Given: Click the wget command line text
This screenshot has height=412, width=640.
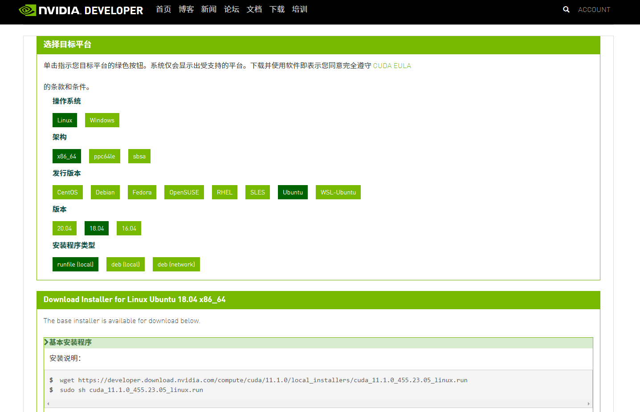Looking at the screenshot, I should [x=264, y=380].
